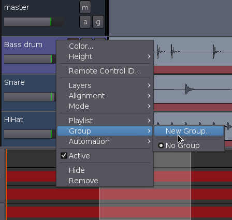Click the master track group 'g' button
232x220 pixels.
(x=98, y=22)
